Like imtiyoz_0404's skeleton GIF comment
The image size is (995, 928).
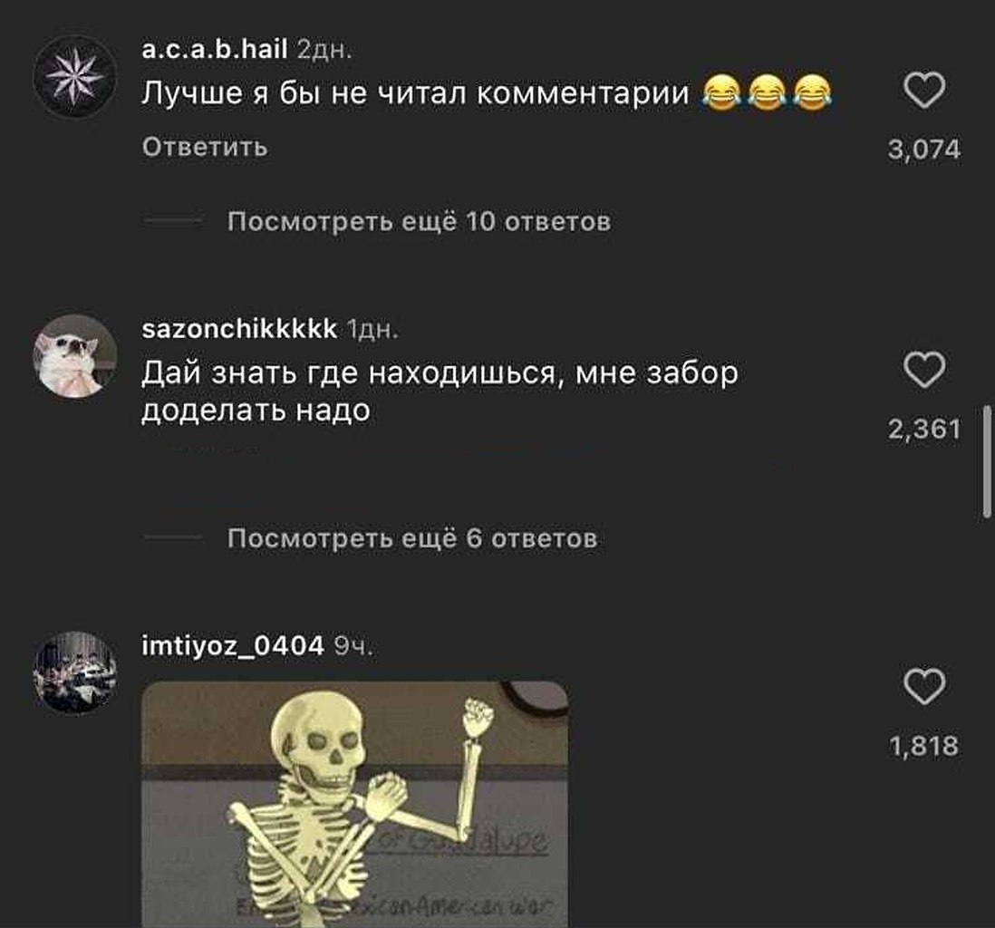coord(924,686)
